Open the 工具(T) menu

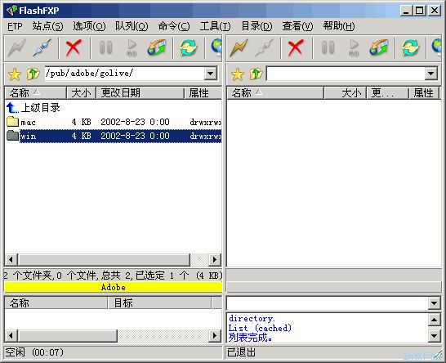click(216, 26)
